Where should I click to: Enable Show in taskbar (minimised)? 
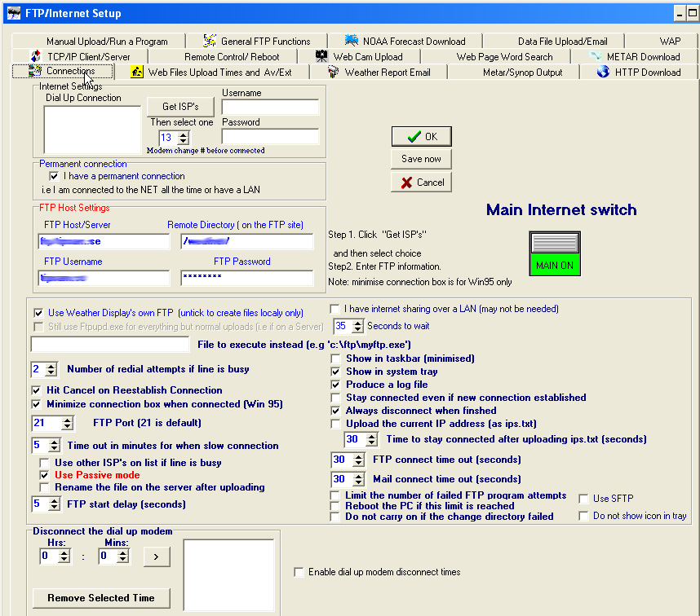pos(335,359)
